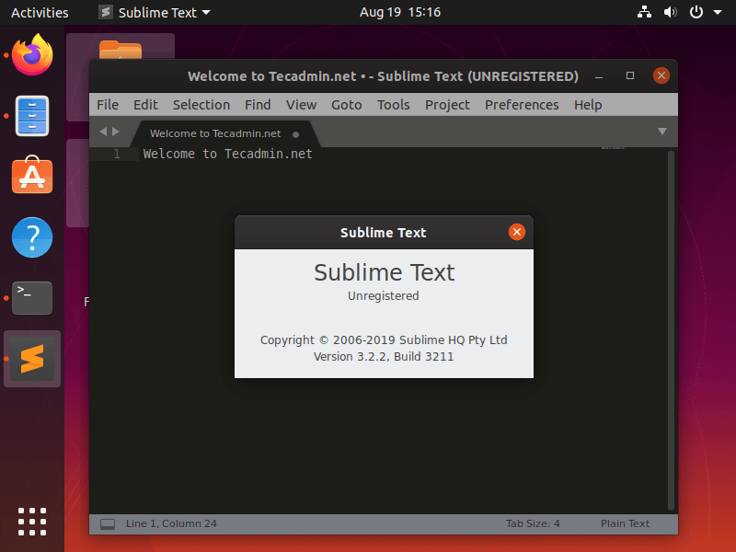The height and width of the screenshot is (552, 736).
Task: Close the tab via its unsaved dot
Action: [295, 134]
